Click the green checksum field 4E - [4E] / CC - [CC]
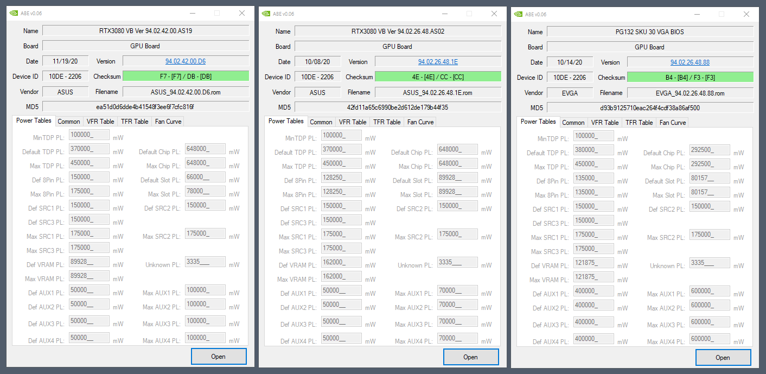766x374 pixels. [x=438, y=77]
